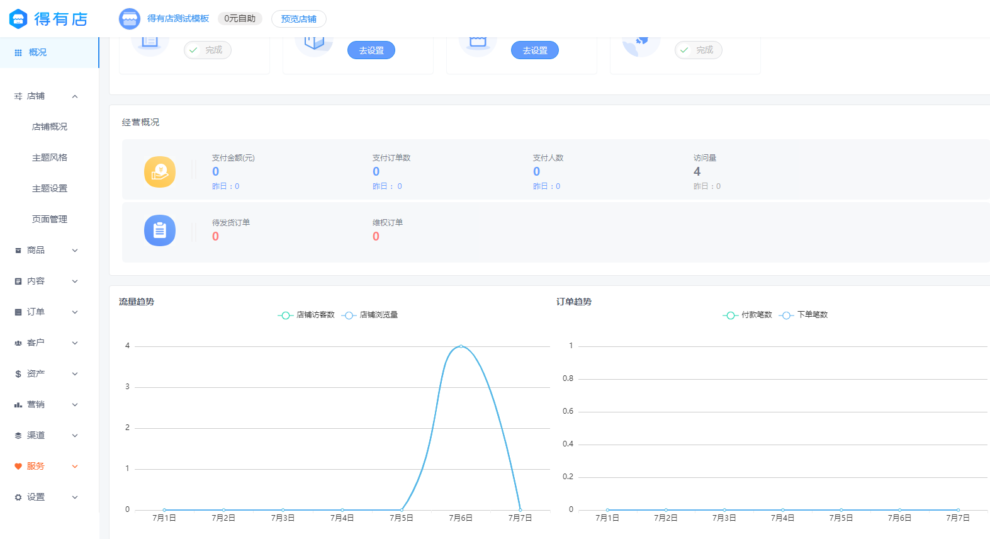
Task: Click the dollar icon beside 资产
Action: [x=18, y=374]
